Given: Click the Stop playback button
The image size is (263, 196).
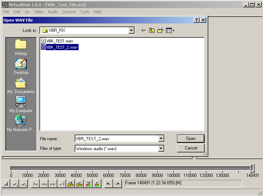Looking at the screenshot, I should [x=6, y=184].
